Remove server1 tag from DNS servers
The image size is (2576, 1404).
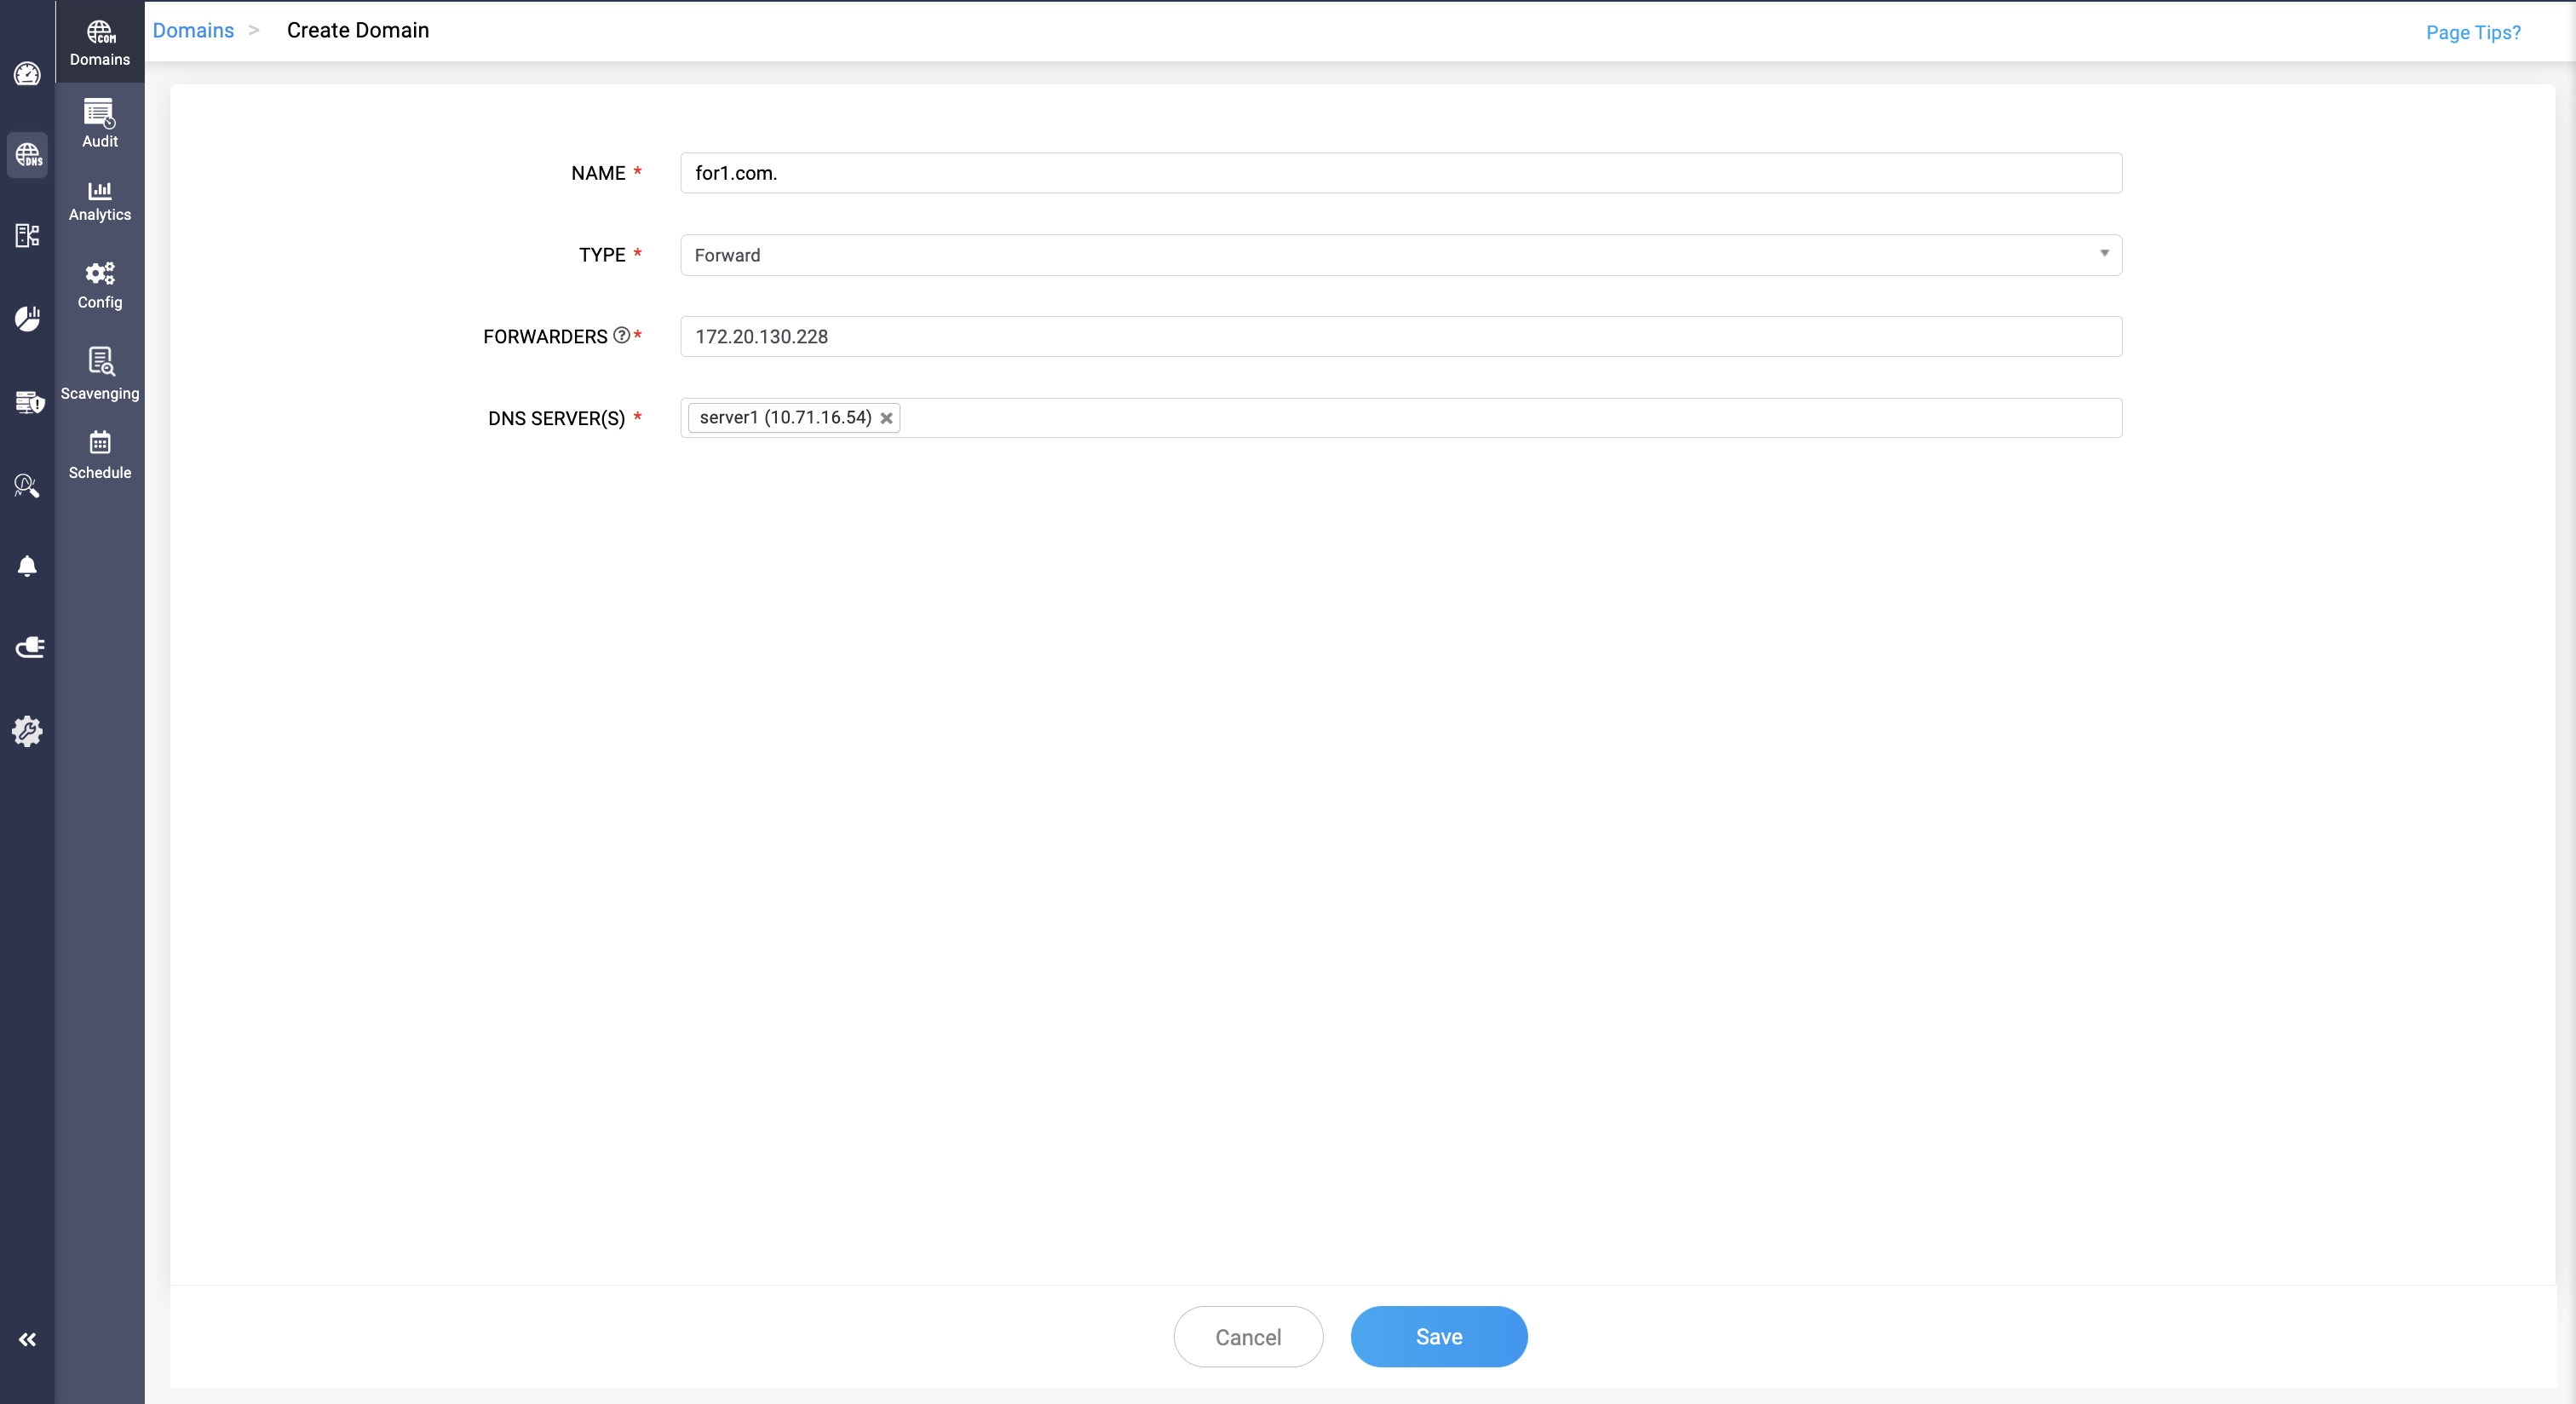(x=886, y=418)
